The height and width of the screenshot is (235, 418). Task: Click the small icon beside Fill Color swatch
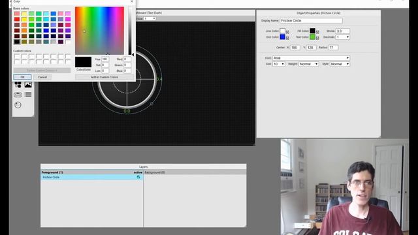pos(317,32)
